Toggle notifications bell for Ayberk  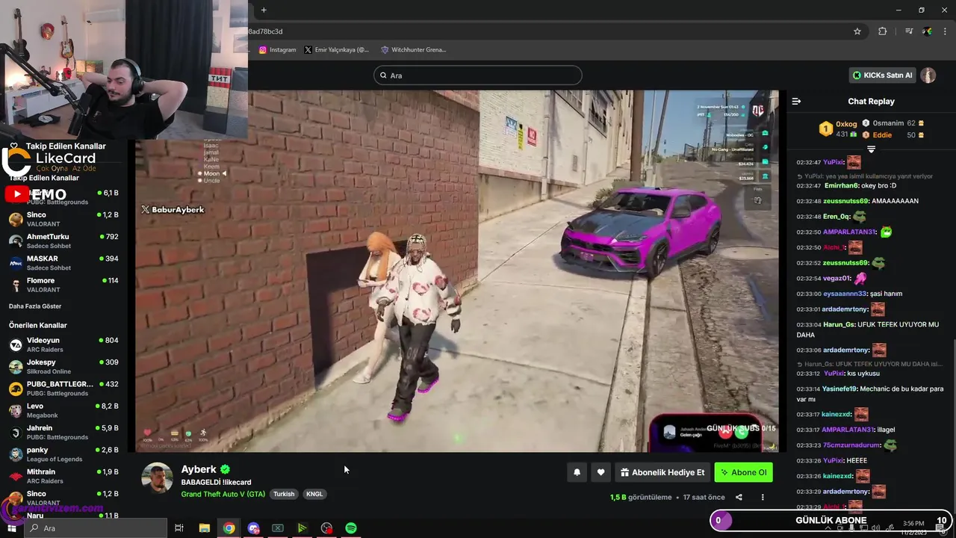[577, 472]
